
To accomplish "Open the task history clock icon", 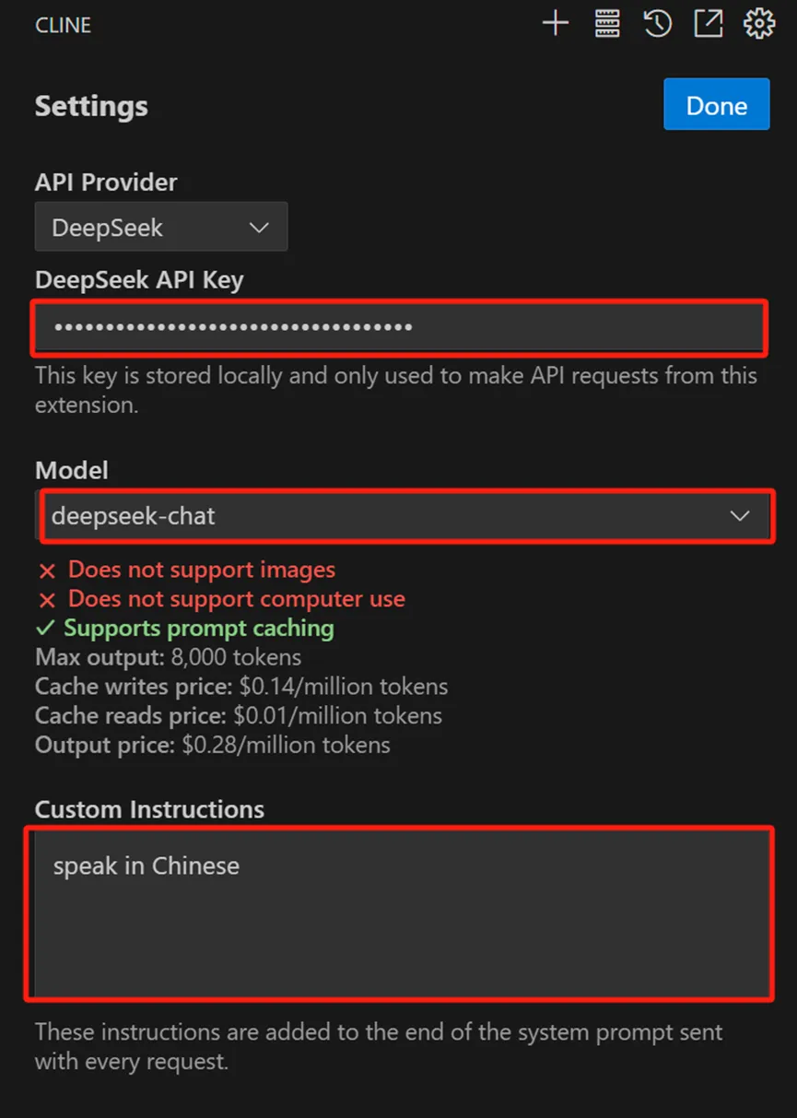I will coord(657,24).
